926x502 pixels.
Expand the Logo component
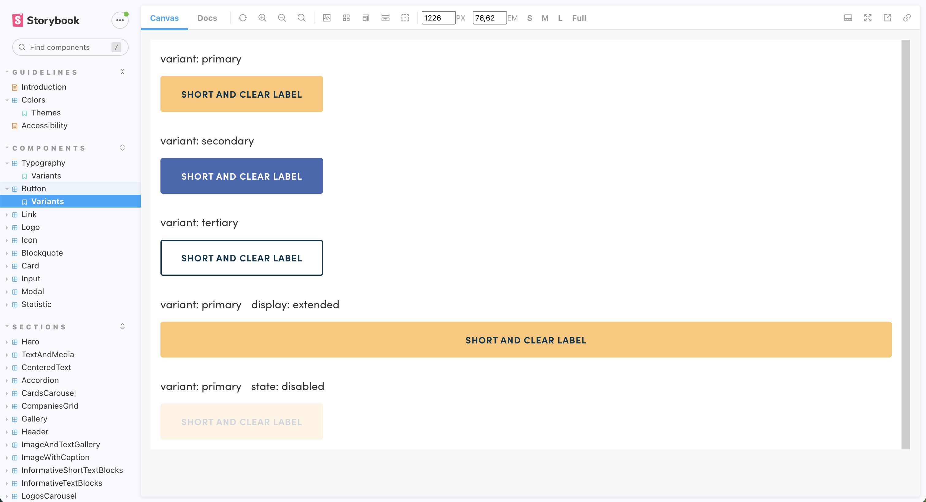pos(7,227)
